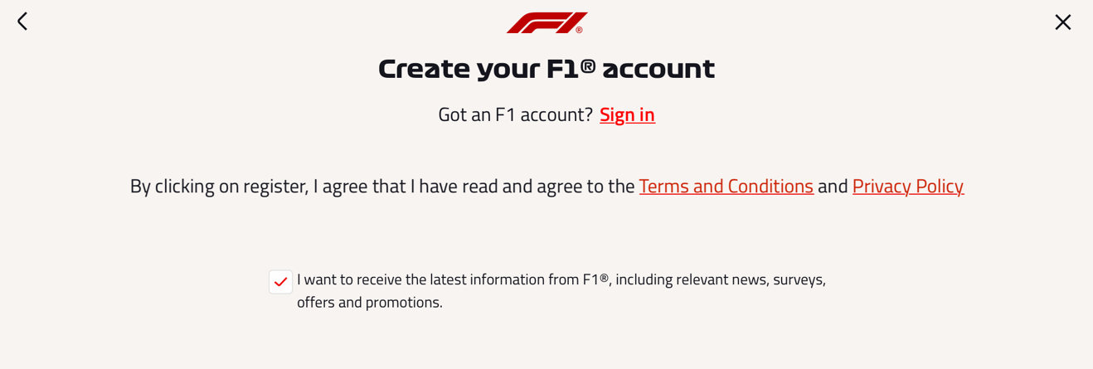Open the Sign in link

coord(627,114)
